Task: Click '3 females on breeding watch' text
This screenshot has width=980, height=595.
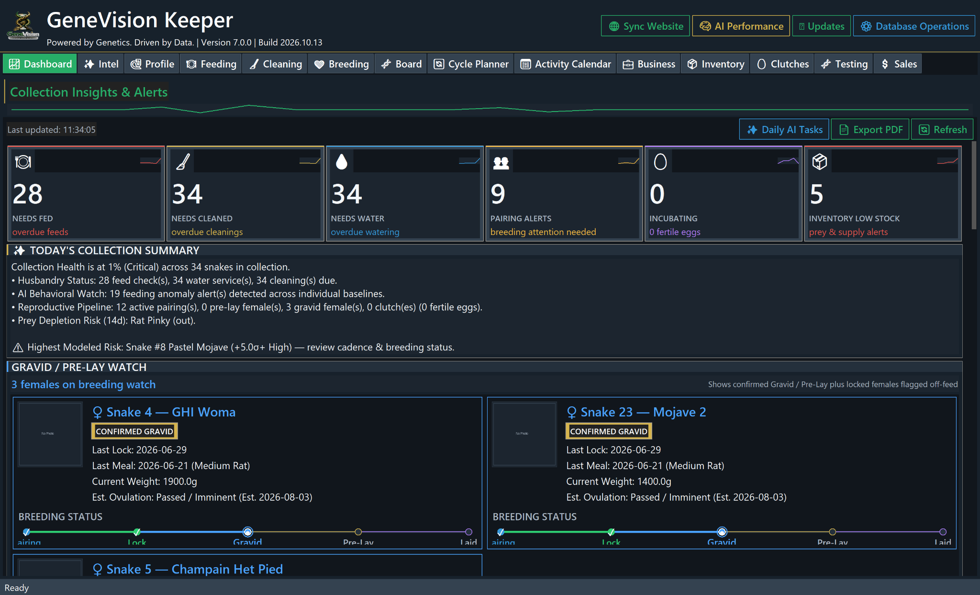Action: (83, 385)
